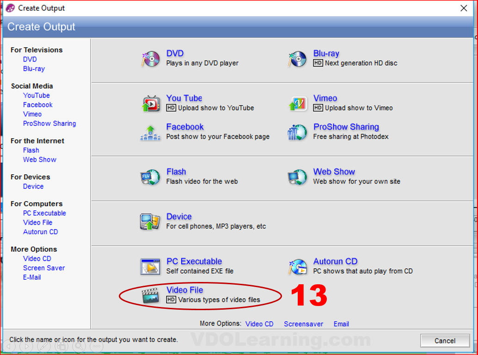Screen dimensions: 478x355
Task: Click 'Free sharing at Photodex' text
Action: point(351,136)
